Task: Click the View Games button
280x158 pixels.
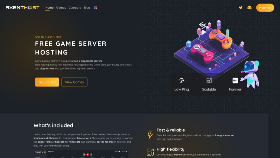Action: point(74,82)
